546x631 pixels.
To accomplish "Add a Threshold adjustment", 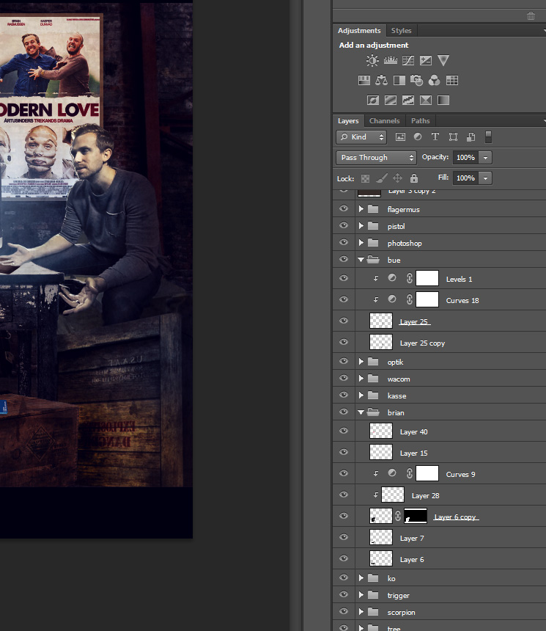I will (408, 100).
